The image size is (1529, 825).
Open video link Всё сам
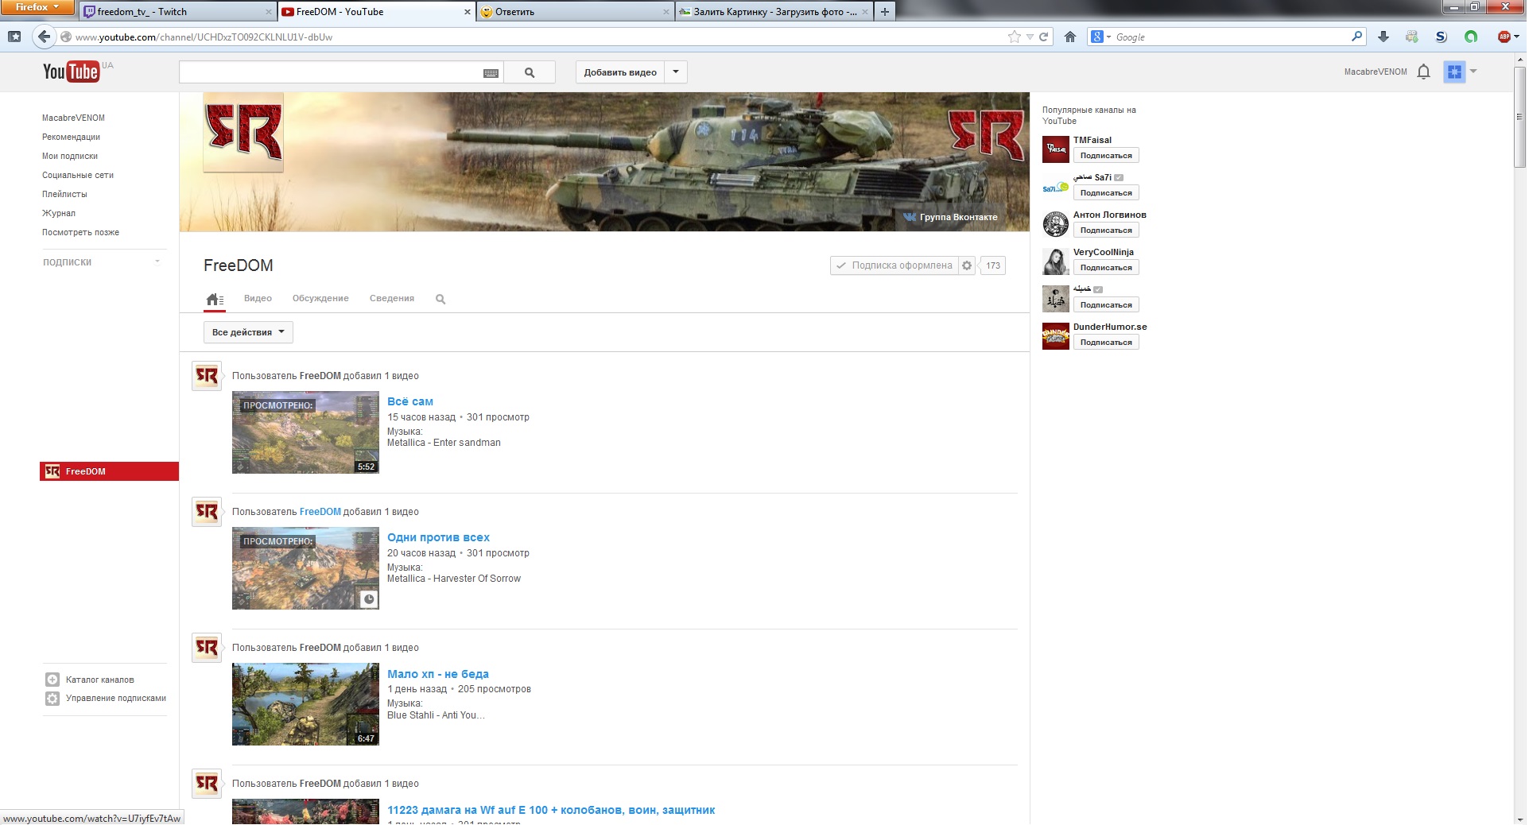410,401
